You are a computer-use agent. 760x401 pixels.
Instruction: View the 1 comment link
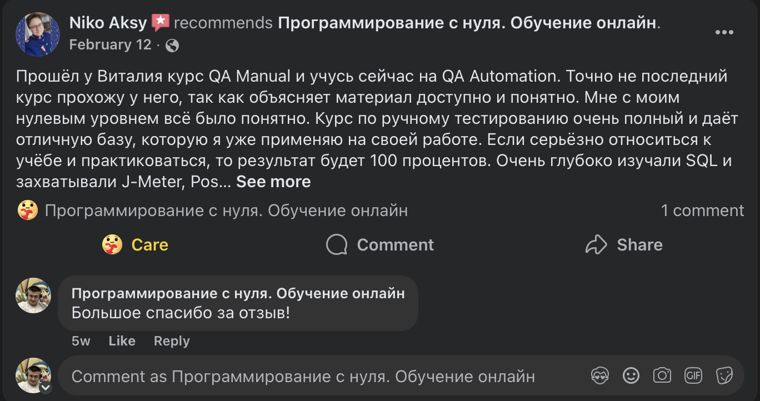pos(702,210)
